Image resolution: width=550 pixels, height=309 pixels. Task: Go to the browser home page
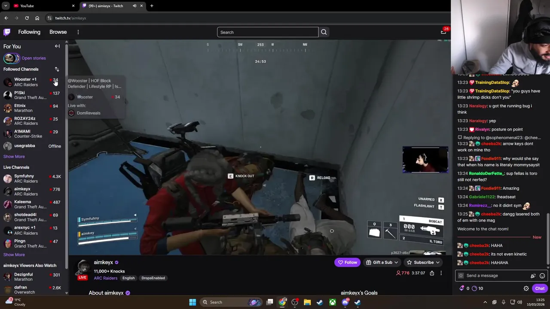37,18
